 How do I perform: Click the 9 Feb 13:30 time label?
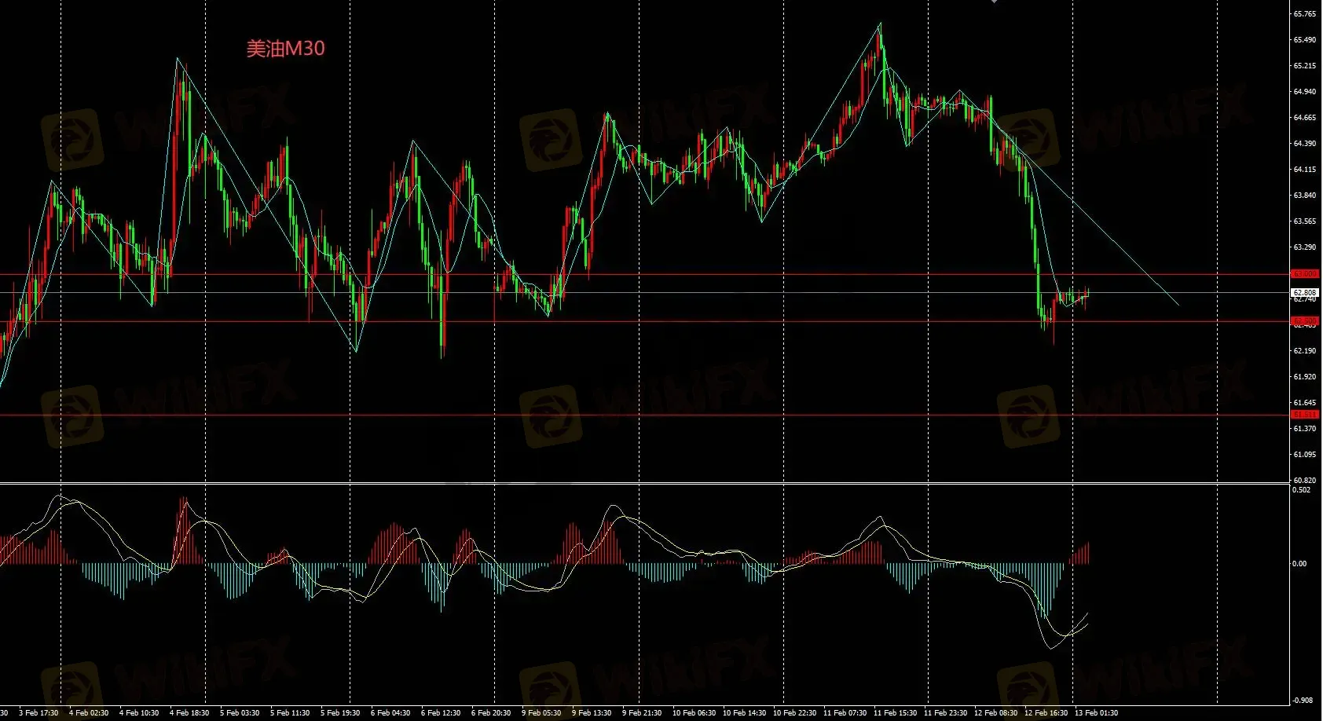[592, 713]
